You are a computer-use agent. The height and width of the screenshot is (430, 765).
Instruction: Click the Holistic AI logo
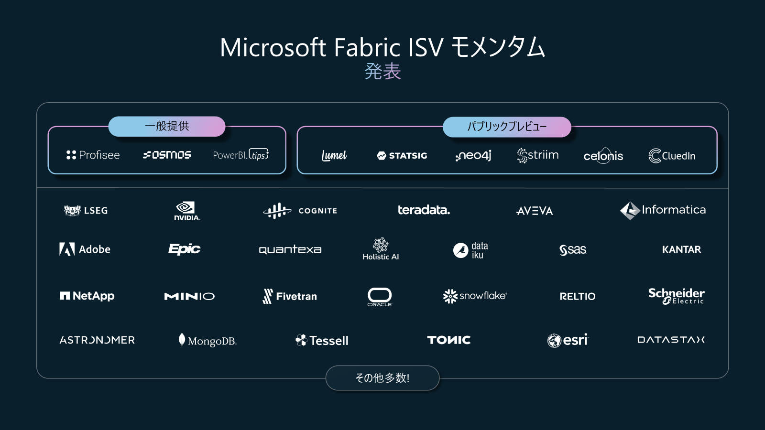381,249
